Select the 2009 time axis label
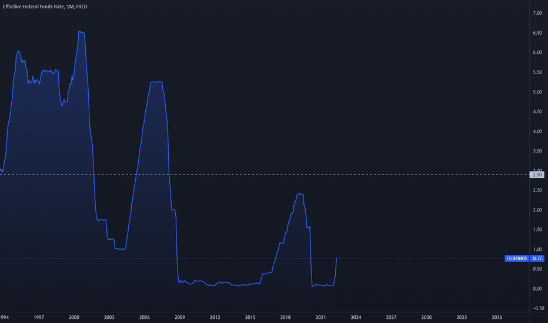The image size is (548, 323). tap(180, 317)
